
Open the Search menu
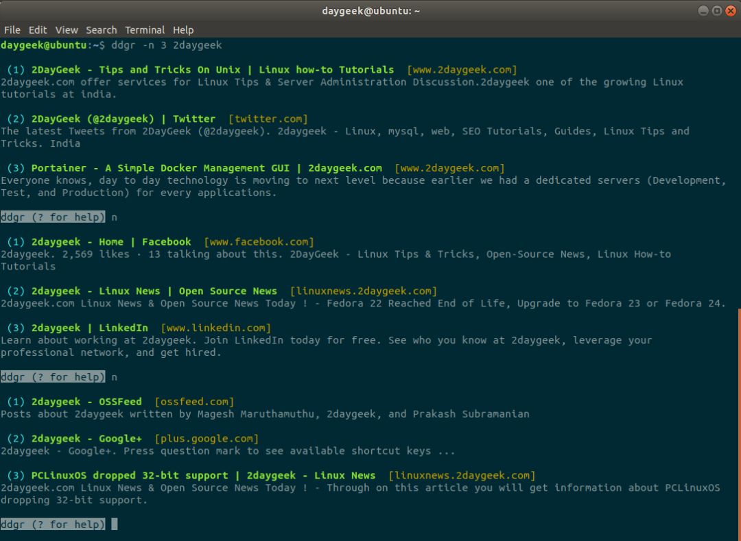101,29
